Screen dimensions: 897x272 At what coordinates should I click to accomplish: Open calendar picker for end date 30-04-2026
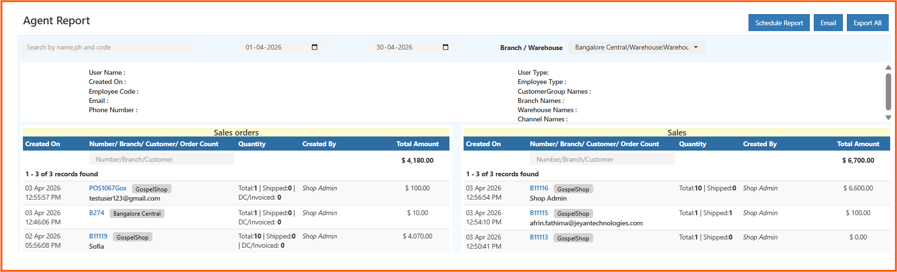(445, 47)
